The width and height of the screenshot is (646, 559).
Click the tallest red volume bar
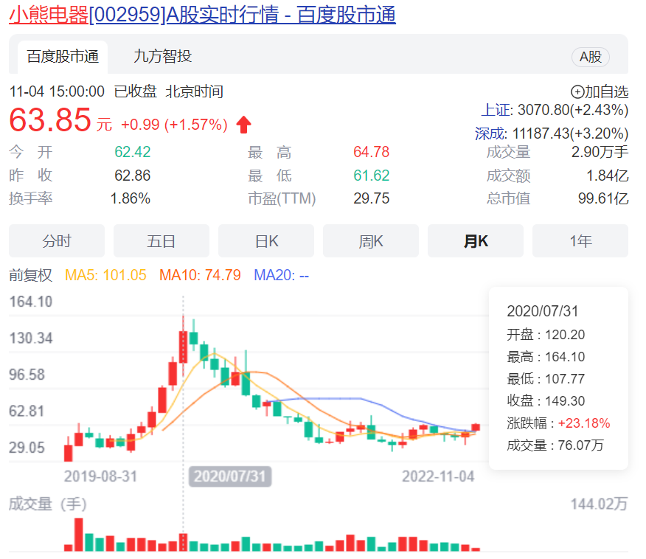tap(79, 535)
